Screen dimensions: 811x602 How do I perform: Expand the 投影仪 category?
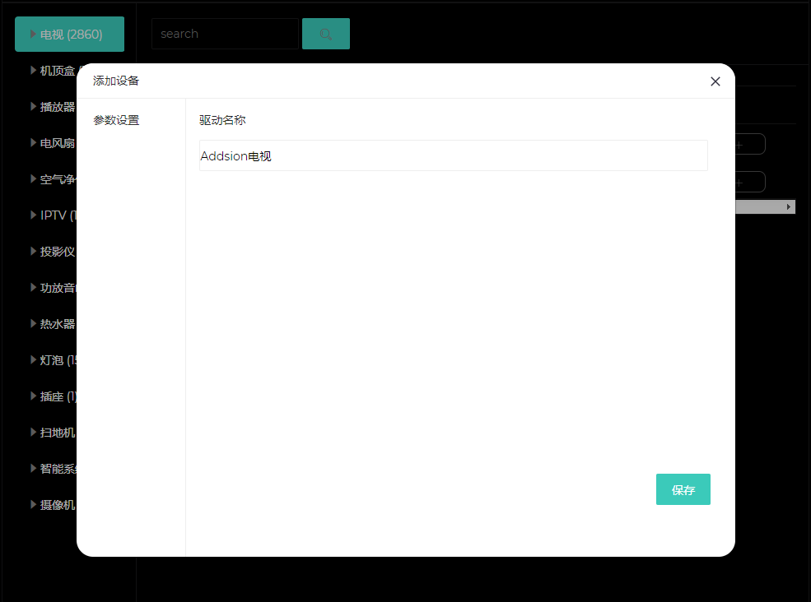54,252
